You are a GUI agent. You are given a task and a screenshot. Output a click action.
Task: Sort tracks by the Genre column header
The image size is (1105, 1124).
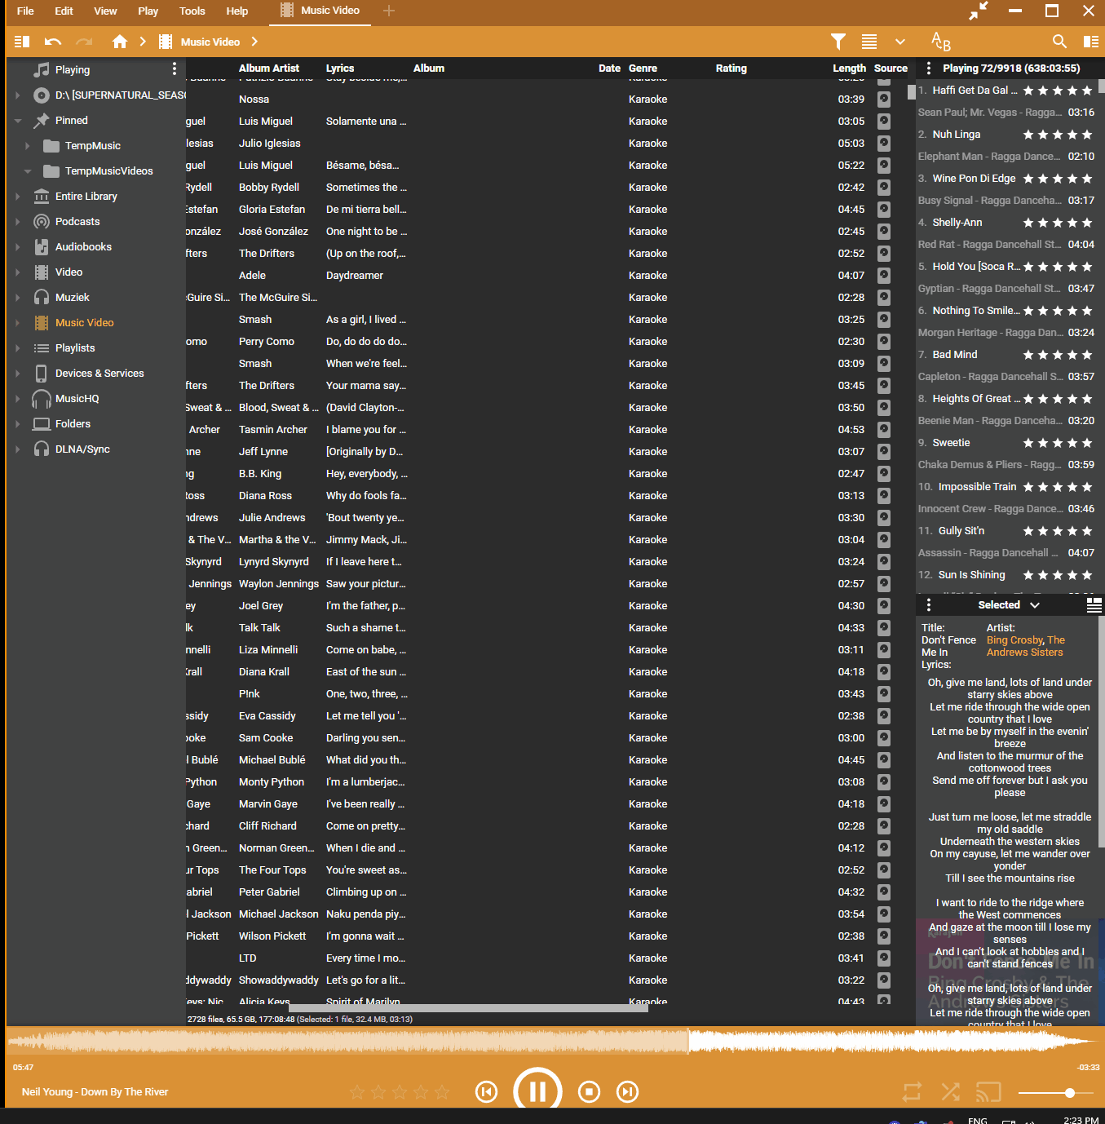[643, 69]
